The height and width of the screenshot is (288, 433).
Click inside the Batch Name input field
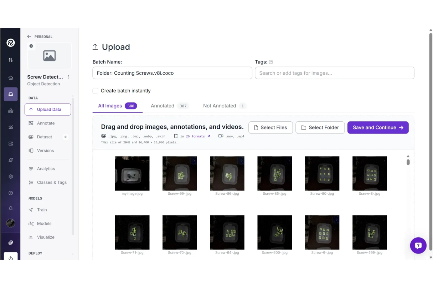(x=172, y=73)
